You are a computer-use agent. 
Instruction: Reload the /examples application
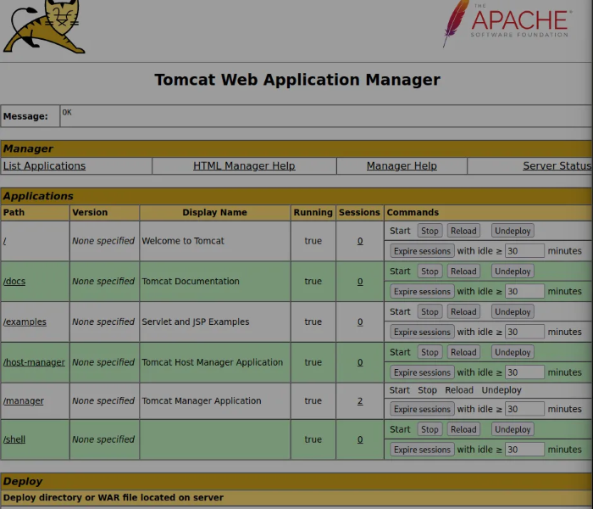point(463,312)
